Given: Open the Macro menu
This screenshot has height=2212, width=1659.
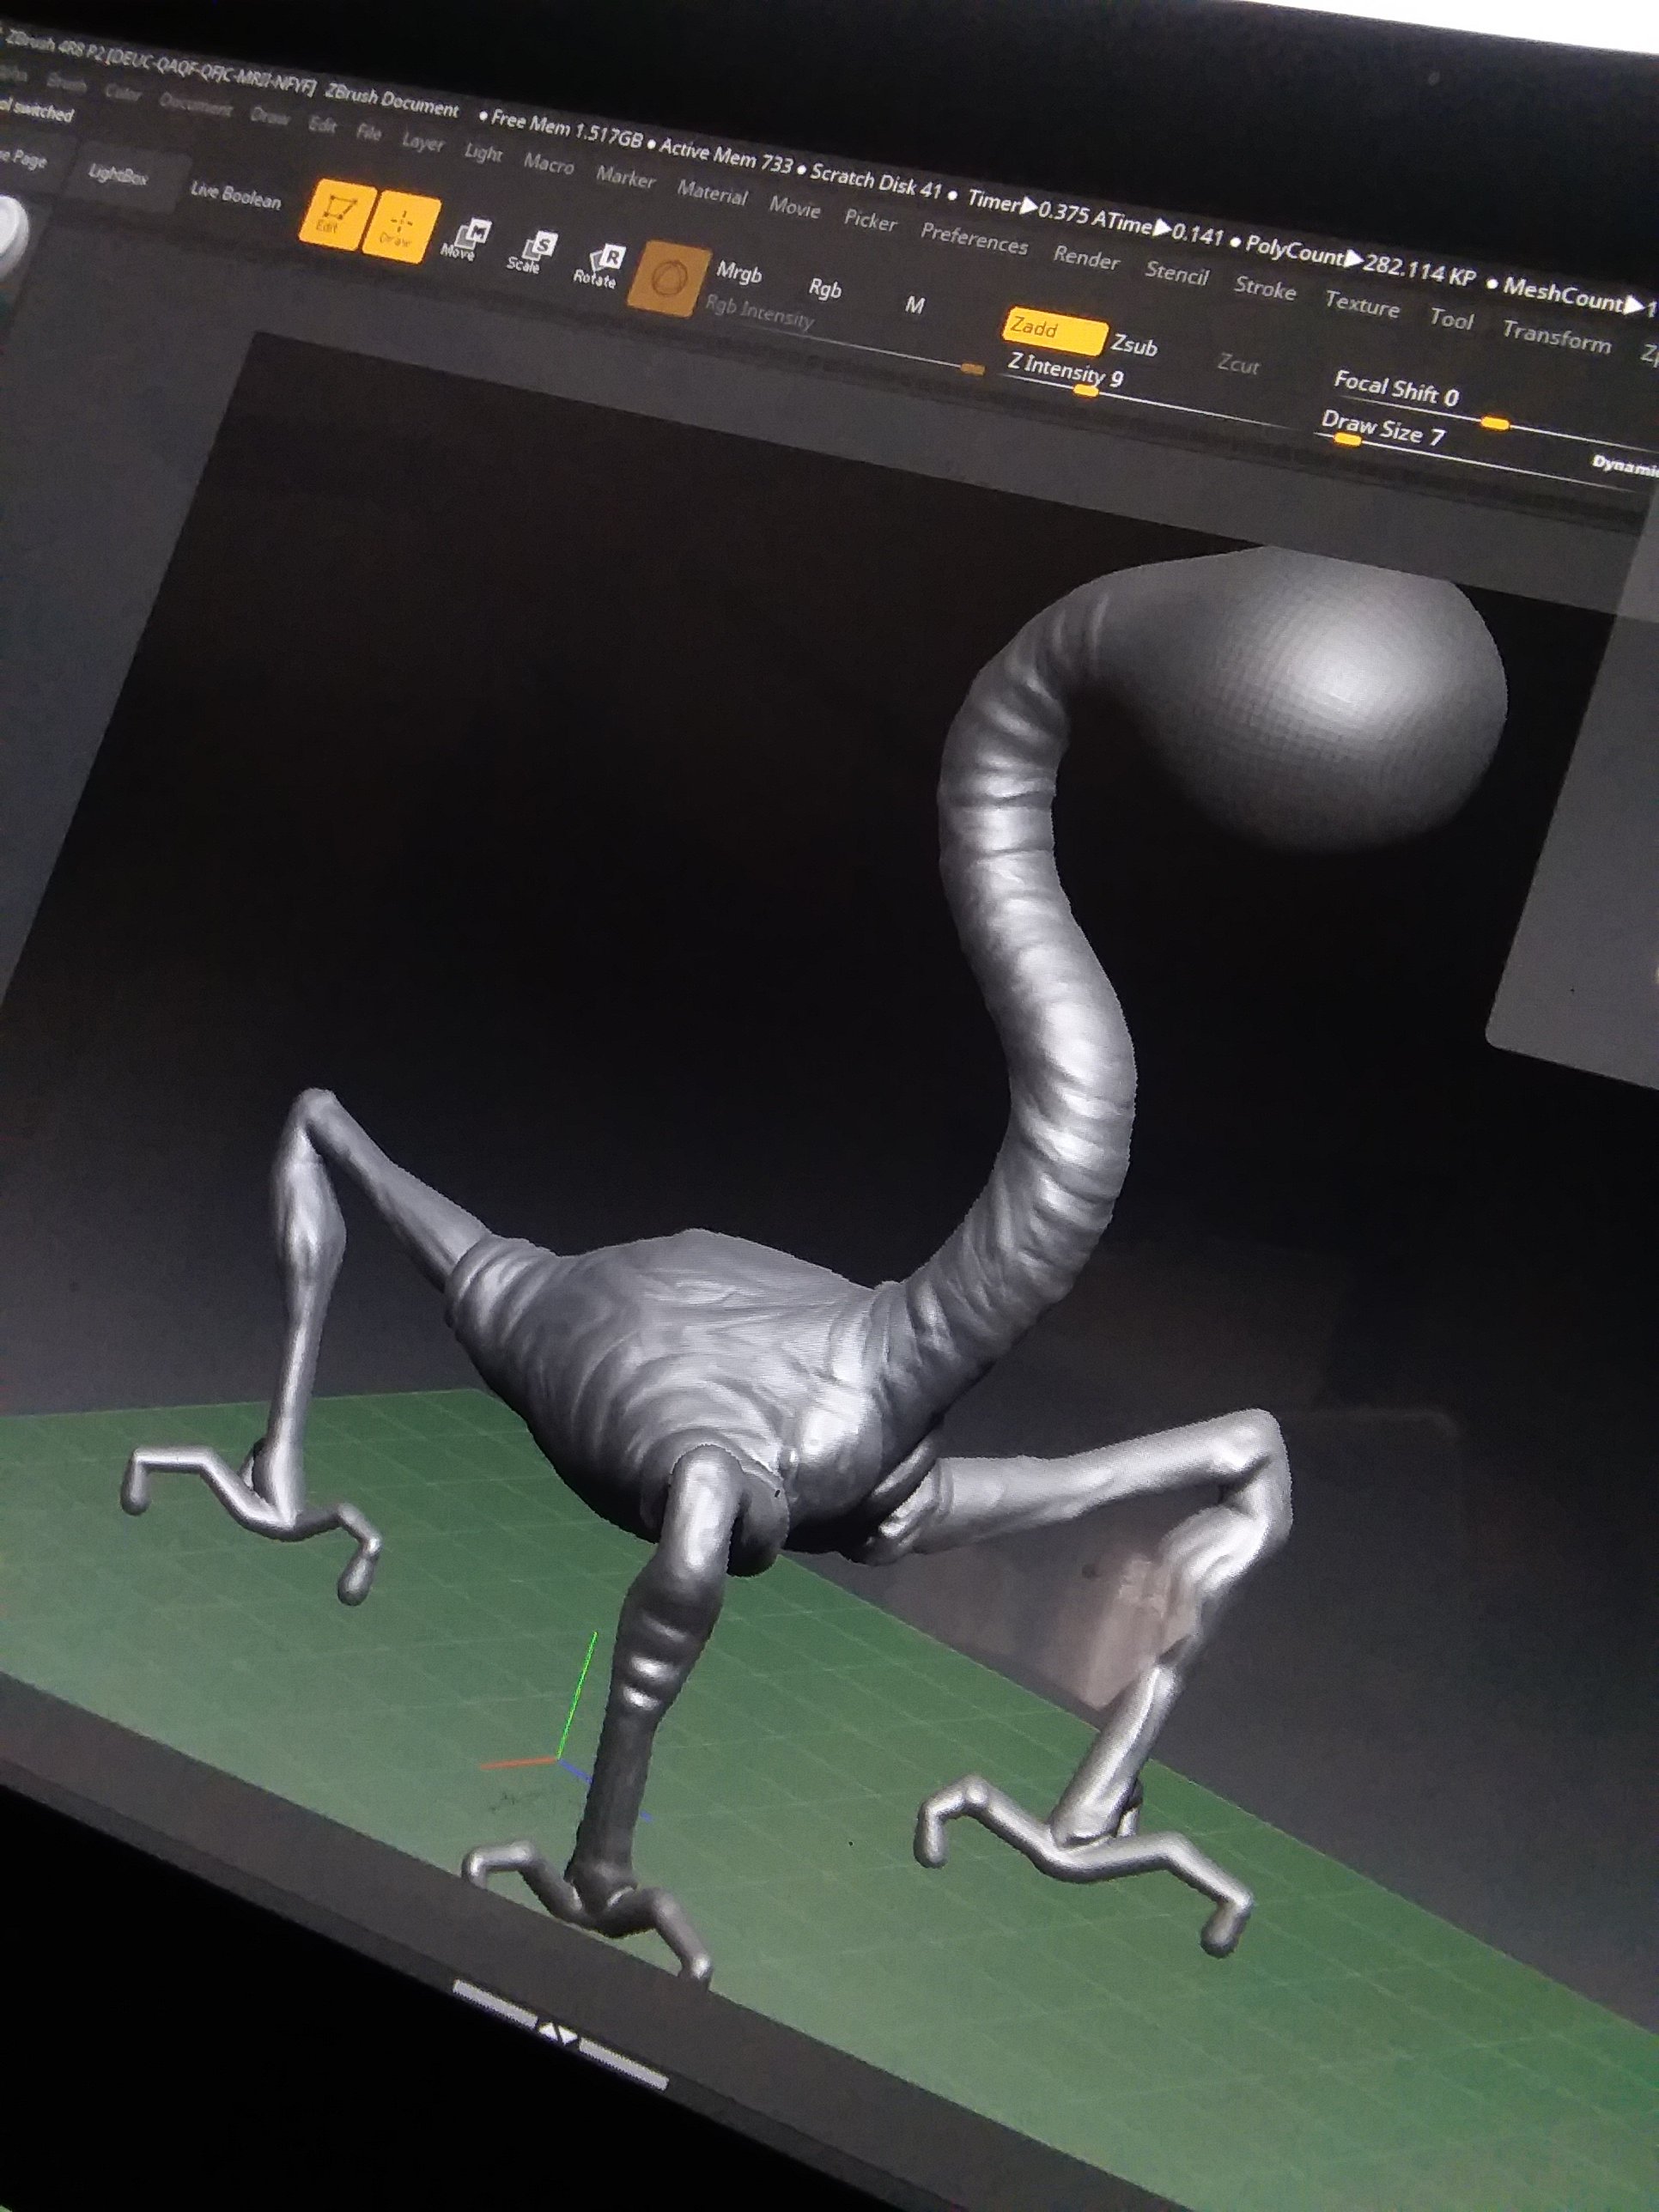Looking at the screenshot, I should click(548, 164).
